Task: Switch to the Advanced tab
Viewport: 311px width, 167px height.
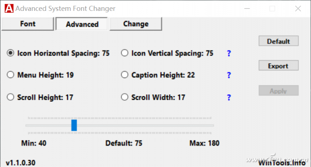Action: [x=82, y=24]
